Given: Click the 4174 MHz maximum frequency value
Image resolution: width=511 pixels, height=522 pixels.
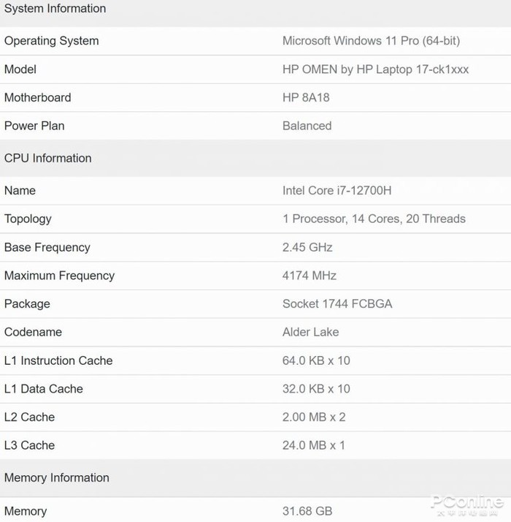Looking at the screenshot, I should point(310,276).
